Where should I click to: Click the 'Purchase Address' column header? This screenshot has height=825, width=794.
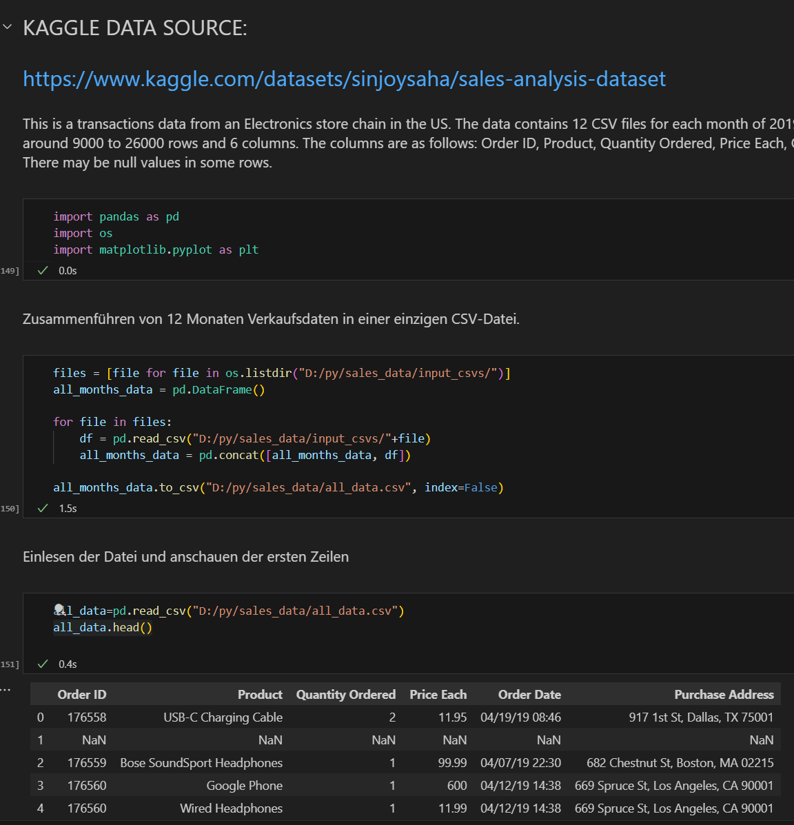coord(724,695)
